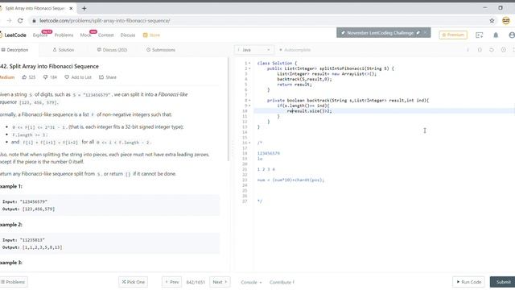
Task: Open the Mock navigation item
Action: click(x=86, y=35)
